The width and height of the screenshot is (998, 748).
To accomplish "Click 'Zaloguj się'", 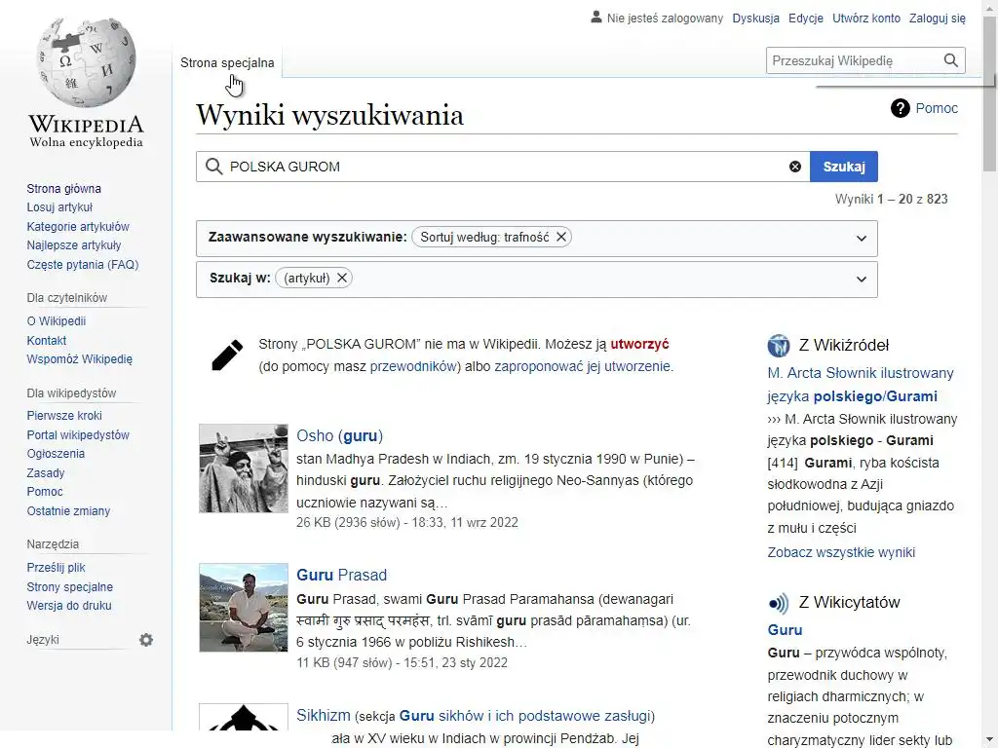I will [x=938, y=19].
